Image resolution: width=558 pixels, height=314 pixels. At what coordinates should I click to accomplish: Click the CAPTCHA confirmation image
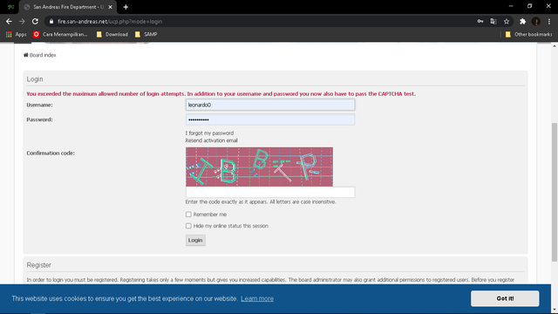coord(259,167)
